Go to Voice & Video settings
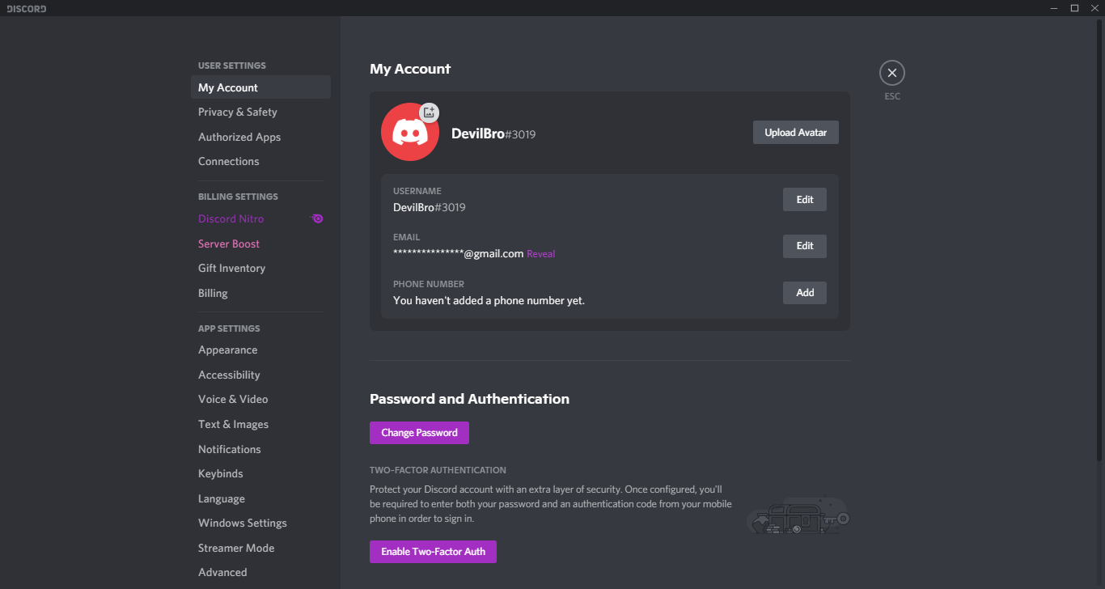 tap(260, 399)
